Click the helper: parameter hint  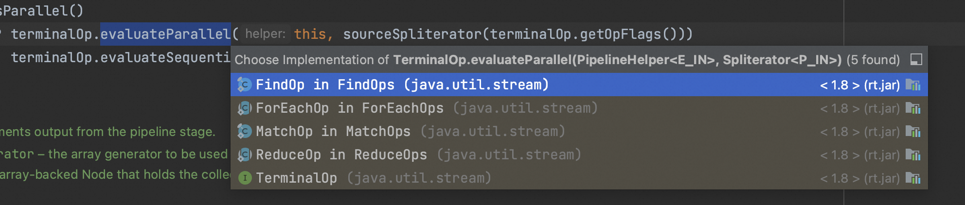point(265,34)
